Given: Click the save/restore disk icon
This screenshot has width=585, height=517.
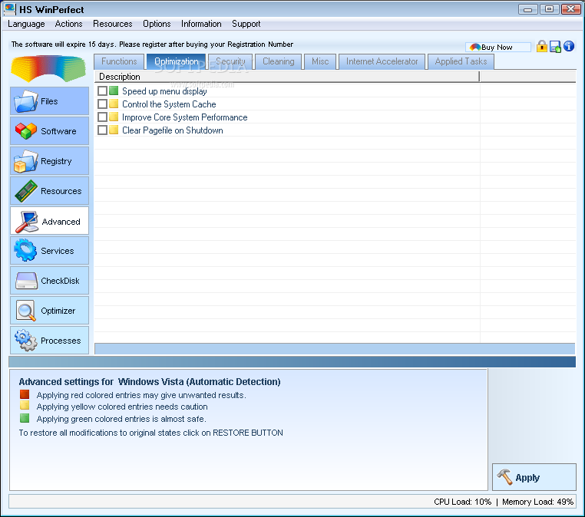Looking at the screenshot, I should pos(555,47).
